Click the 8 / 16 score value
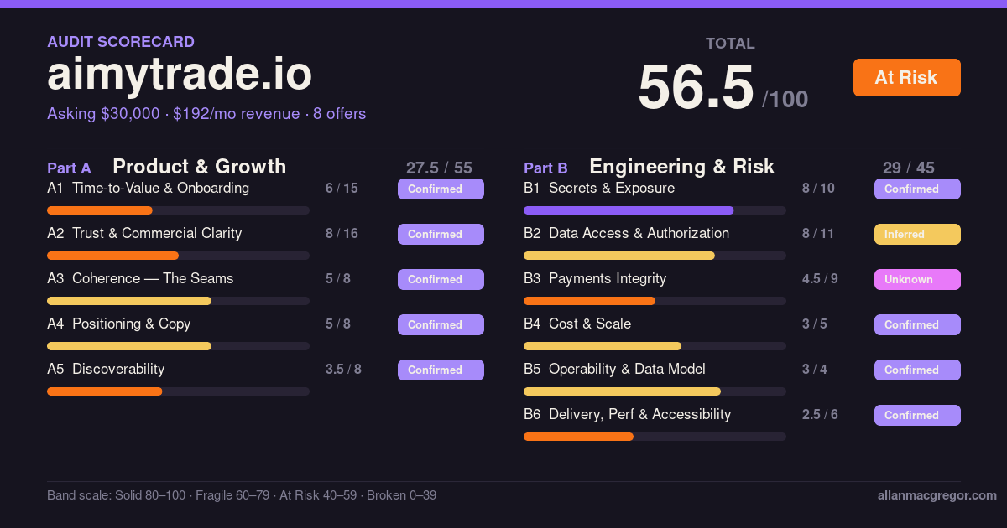Screen dimensions: 1007x528 point(342,234)
